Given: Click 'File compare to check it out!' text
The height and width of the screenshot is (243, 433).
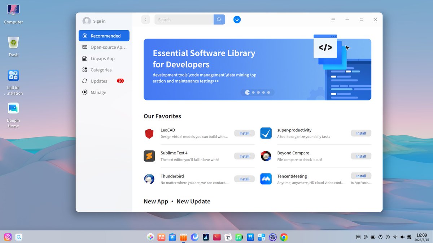Looking at the screenshot, I should 299,160.
